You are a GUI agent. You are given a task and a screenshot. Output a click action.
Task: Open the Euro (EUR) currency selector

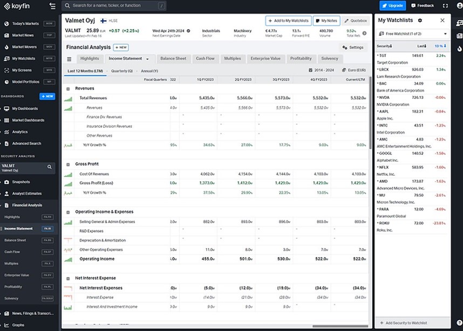click(354, 70)
